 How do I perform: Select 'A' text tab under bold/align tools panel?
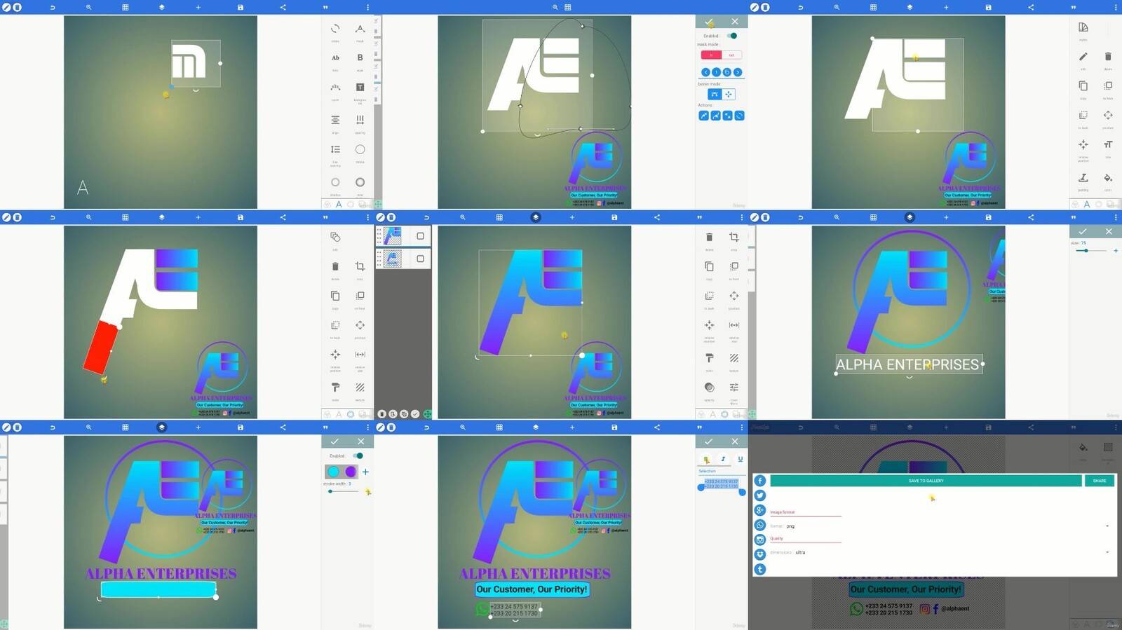point(339,205)
